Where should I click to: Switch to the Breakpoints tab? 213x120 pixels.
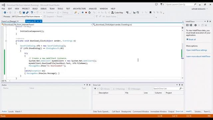point(126,111)
